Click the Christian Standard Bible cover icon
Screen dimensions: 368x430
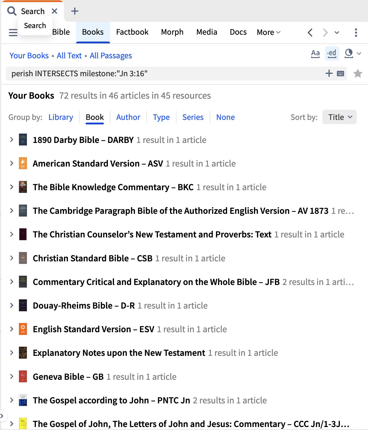click(23, 258)
